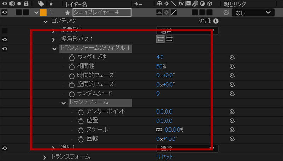Expand the bottom layer トランスフォーム group

tap(45, 157)
